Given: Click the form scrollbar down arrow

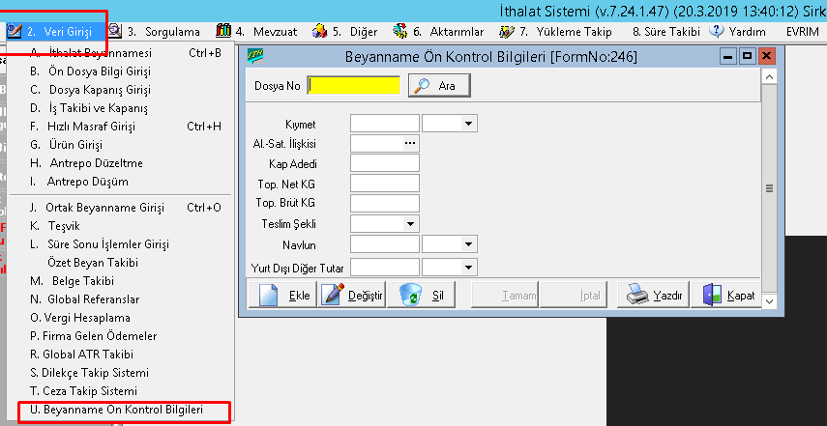Looking at the screenshot, I should (770, 301).
